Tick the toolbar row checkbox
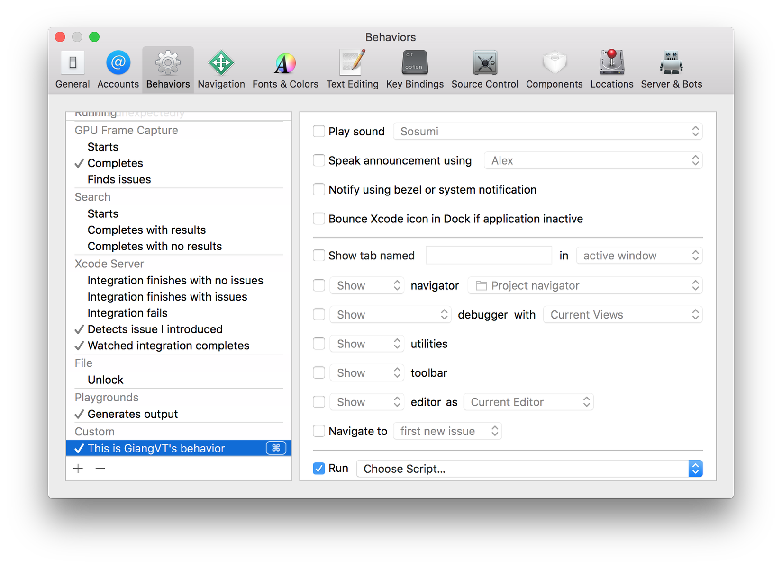 pos(319,372)
